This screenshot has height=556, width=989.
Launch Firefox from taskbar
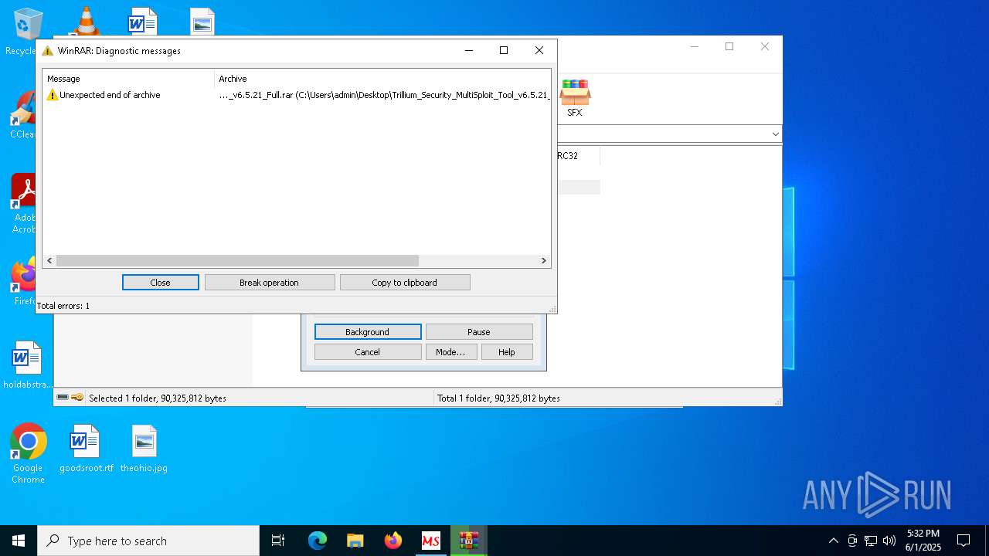[x=393, y=541]
